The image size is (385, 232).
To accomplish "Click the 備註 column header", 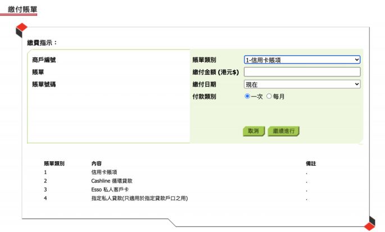I will point(311,163).
